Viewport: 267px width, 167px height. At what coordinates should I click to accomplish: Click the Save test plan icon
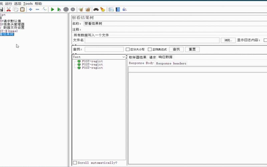1,9
